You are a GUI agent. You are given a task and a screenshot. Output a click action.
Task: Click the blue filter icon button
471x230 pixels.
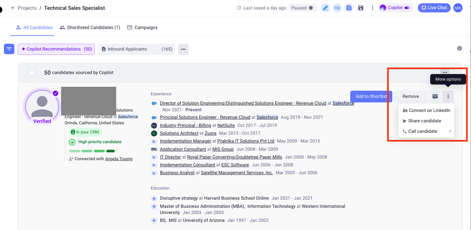pyautogui.click(x=9, y=49)
